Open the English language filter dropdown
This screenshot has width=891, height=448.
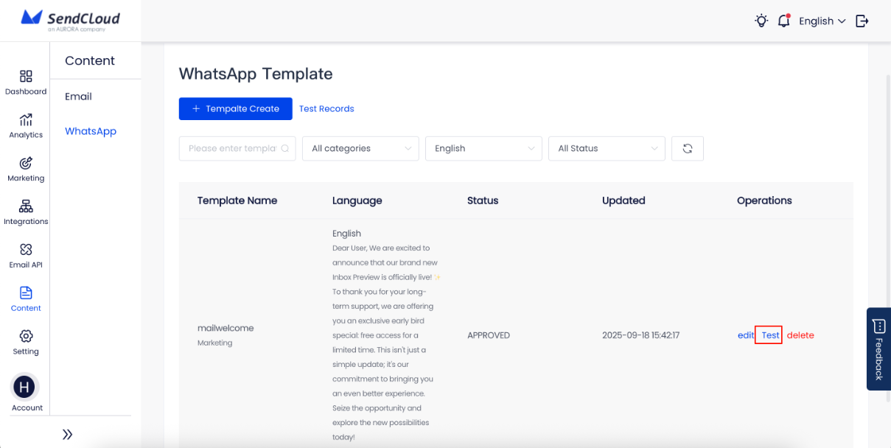pyautogui.click(x=483, y=148)
